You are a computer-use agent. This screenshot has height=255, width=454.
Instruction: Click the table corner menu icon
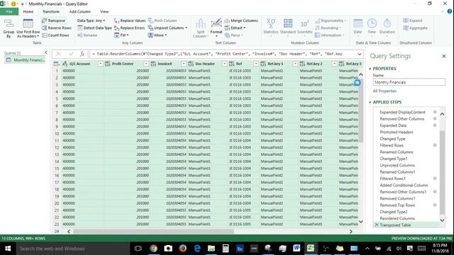click(x=57, y=64)
